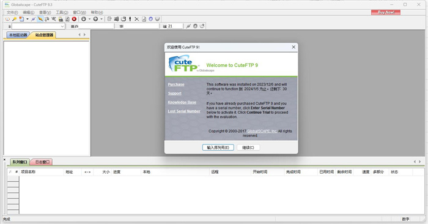Open the 工具(O) menu
Viewport: 428px width, 224px height.
62,12
